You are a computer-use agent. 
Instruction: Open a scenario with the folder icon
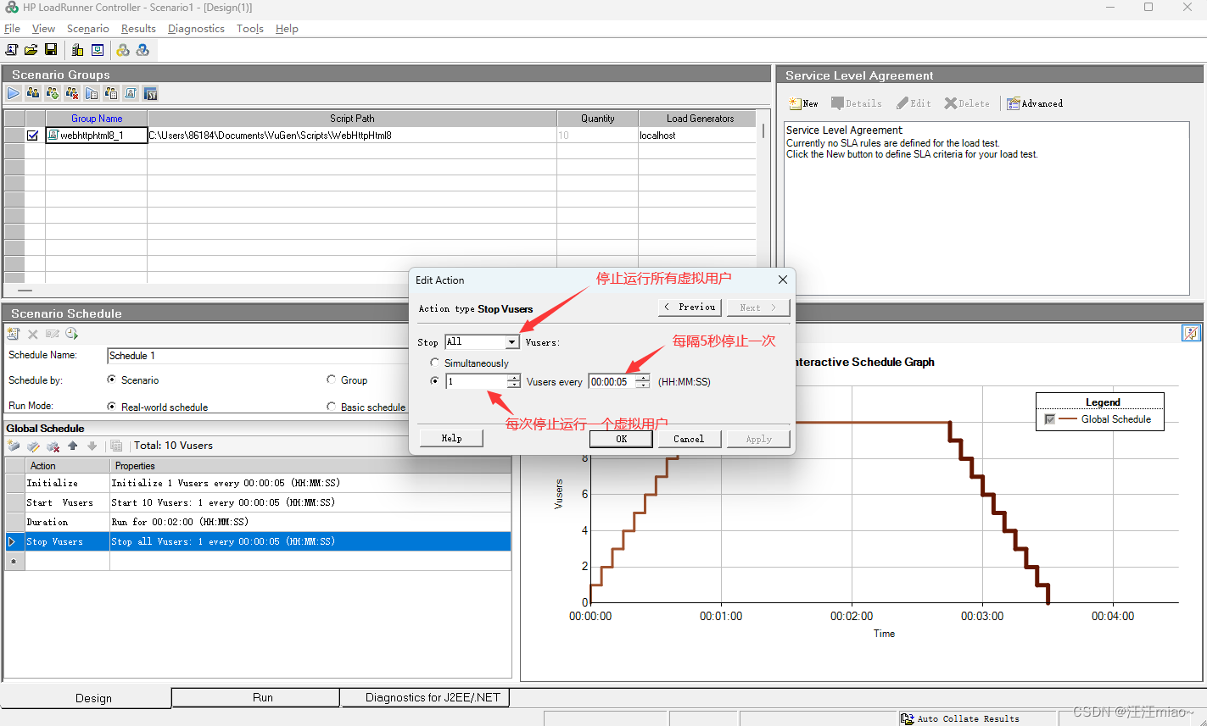point(31,50)
